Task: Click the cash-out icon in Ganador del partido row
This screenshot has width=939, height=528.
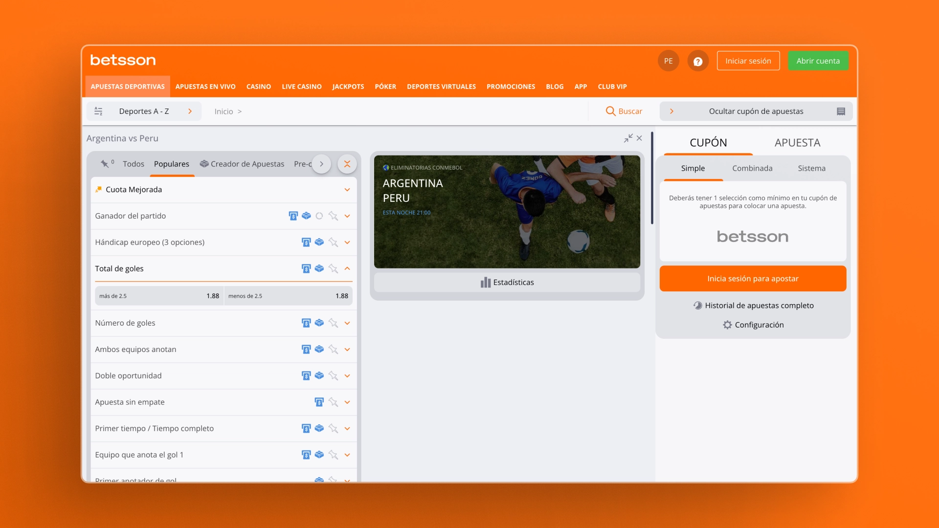Action: click(x=293, y=216)
